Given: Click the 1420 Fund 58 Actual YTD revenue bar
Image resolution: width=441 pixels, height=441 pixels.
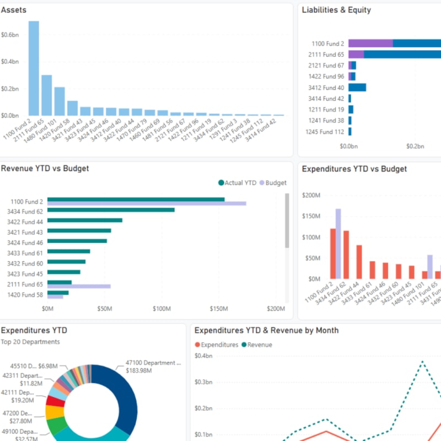Looking at the screenshot, I should pyautogui.click(x=58, y=293).
